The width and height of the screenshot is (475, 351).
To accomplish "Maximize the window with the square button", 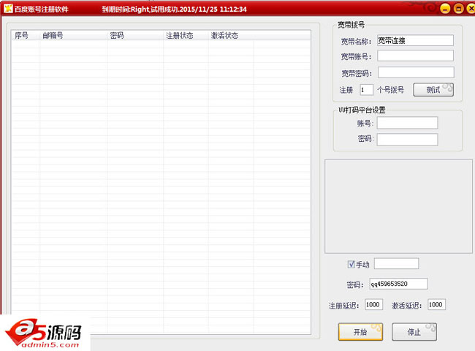I will (459, 9).
